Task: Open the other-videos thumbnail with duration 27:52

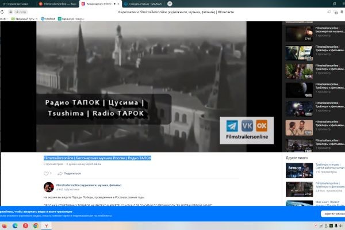Action: pyautogui.click(x=299, y=189)
